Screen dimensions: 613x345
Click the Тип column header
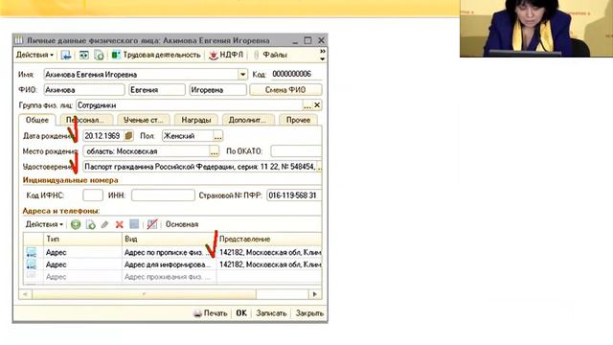click(x=82, y=239)
